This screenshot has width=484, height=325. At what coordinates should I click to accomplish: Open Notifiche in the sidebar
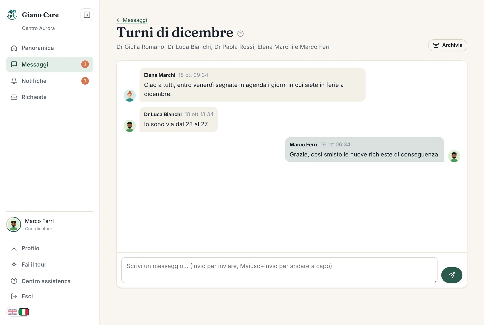[50, 81]
